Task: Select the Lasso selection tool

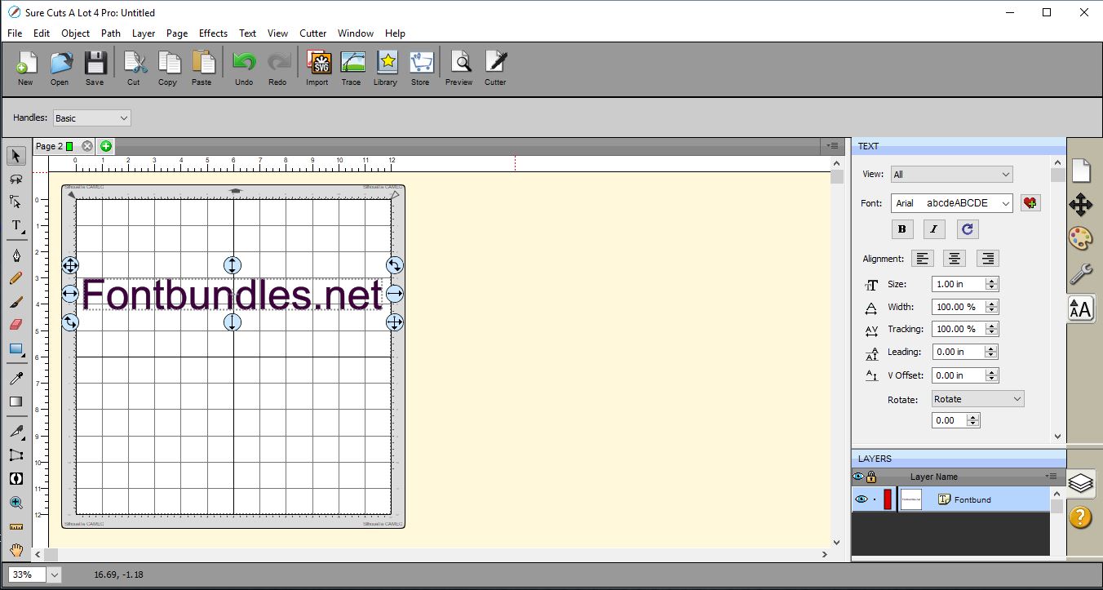Action: pyautogui.click(x=16, y=179)
